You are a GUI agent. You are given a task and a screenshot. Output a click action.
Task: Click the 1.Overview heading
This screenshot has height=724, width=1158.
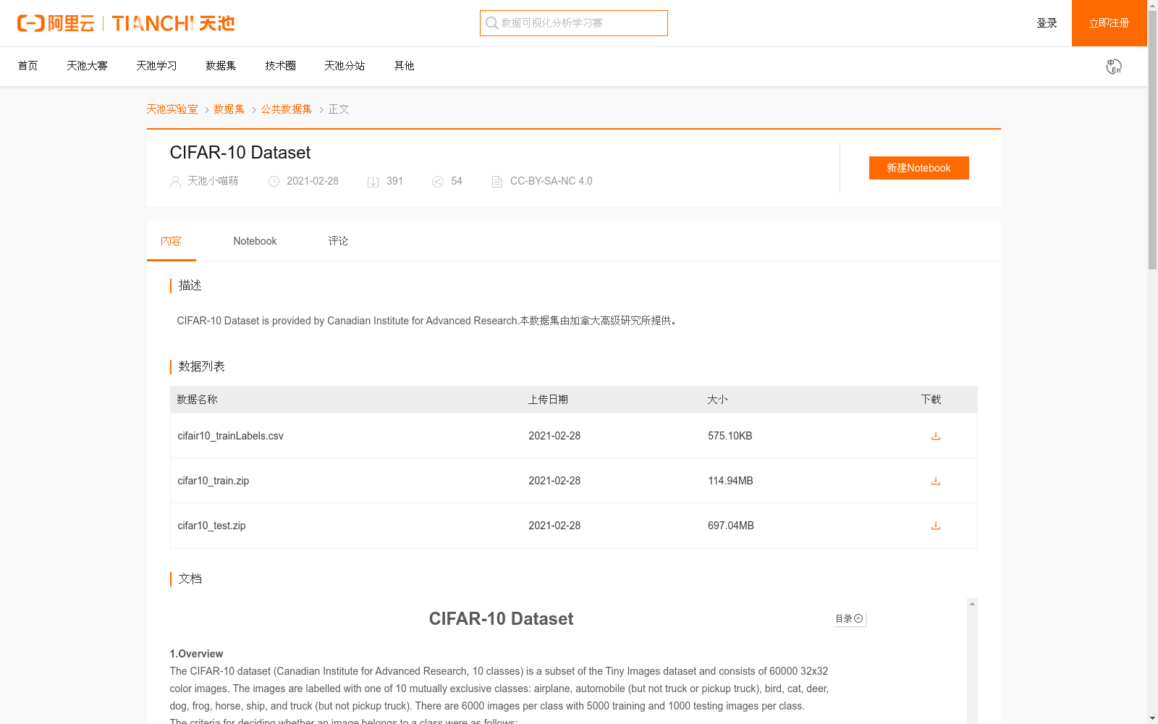pyautogui.click(x=196, y=654)
